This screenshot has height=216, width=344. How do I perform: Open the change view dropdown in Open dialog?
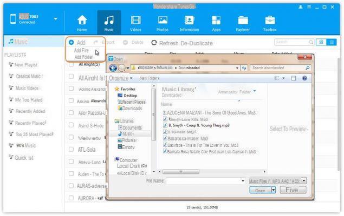[x=283, y=78]
